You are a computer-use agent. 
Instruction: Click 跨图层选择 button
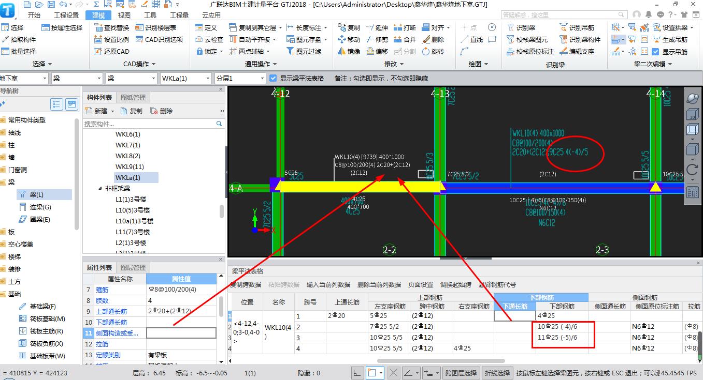(461, 373)
